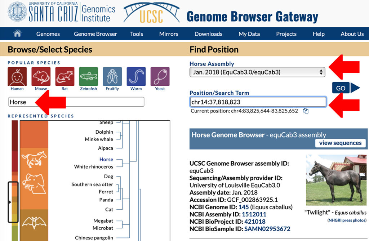Click the UC Santa Cruz seal logo

click(17, 12)
